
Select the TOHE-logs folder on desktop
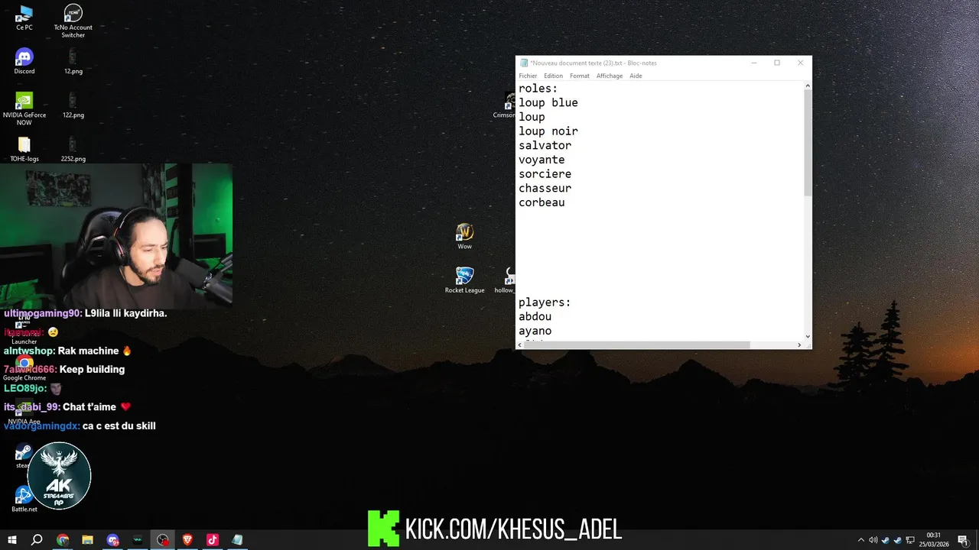pos(24,150)
